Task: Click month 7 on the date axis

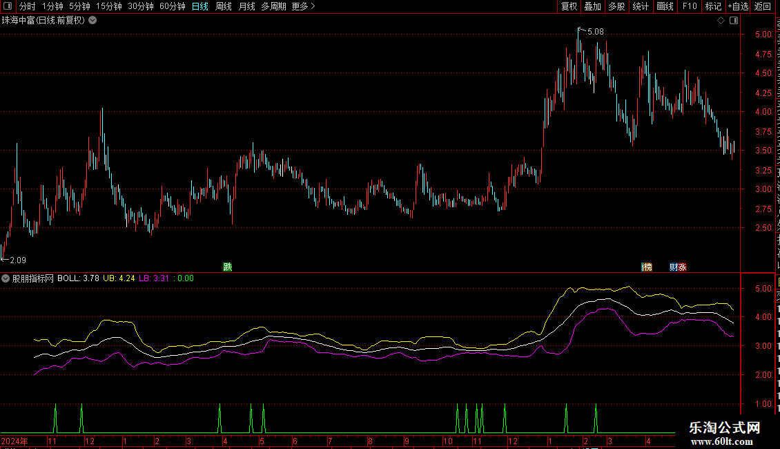Action: (330, 441)
